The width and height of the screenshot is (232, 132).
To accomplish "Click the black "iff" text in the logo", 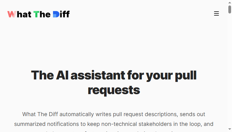I will (x=65, y=14).
